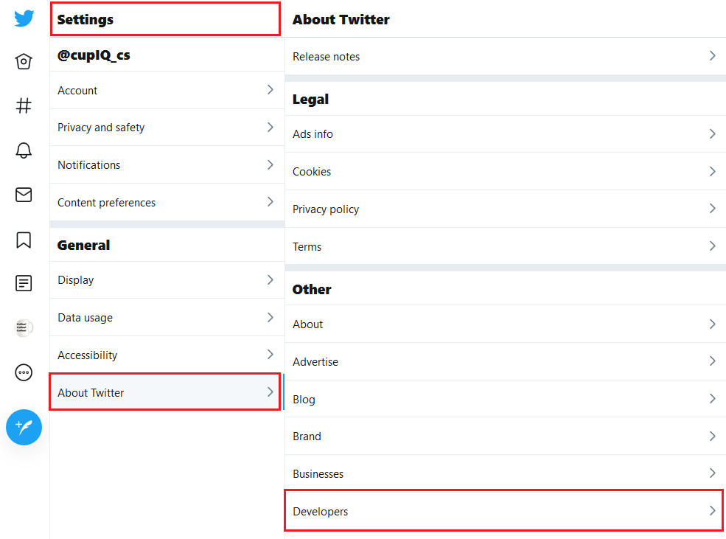Click the blue compose Tweet button
The image size is (726, 539).
pos(24,427)
